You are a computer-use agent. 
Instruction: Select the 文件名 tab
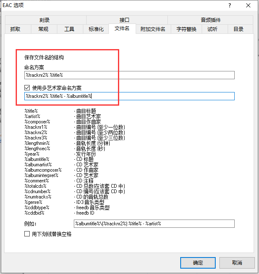(122, 28)
